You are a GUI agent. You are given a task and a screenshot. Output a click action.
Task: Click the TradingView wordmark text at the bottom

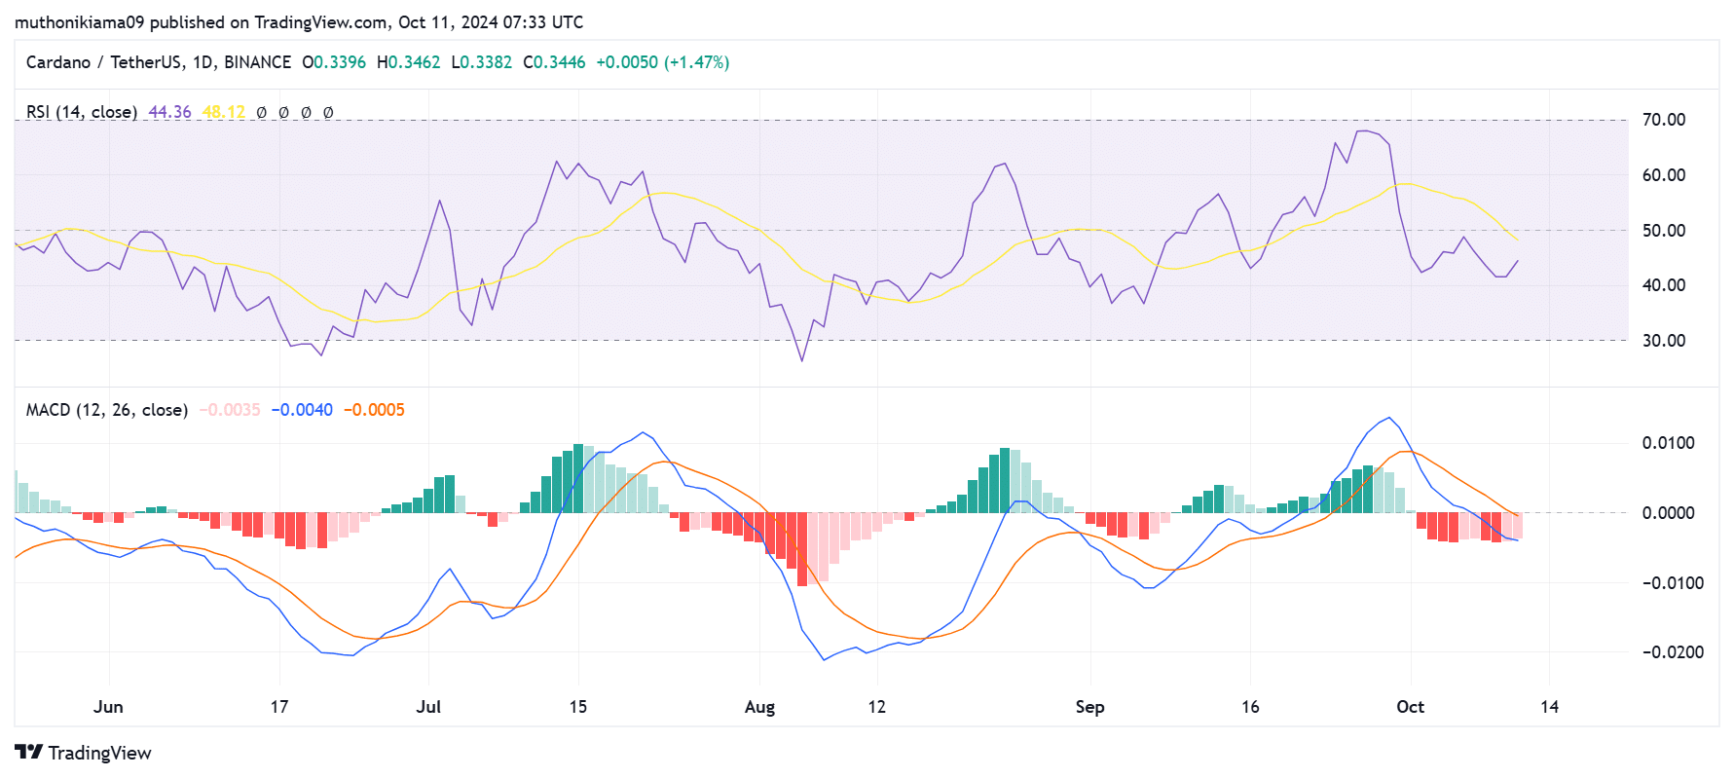99,753
